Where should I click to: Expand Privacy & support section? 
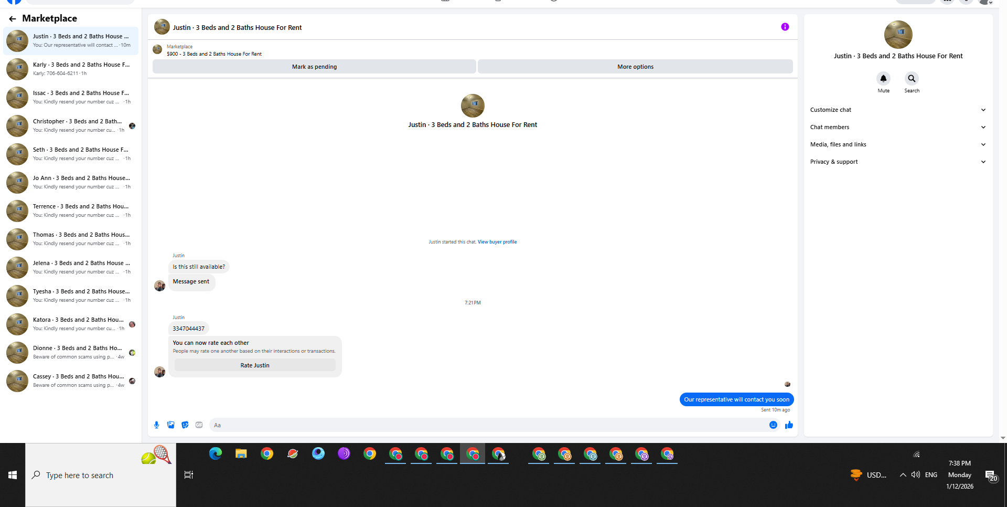coord(898,162)
